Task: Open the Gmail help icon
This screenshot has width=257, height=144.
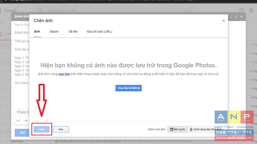Action: point(241,11)
